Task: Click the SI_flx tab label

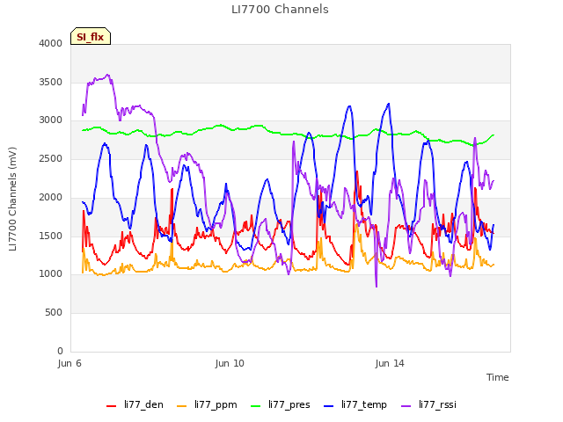Action: (90, 37)
